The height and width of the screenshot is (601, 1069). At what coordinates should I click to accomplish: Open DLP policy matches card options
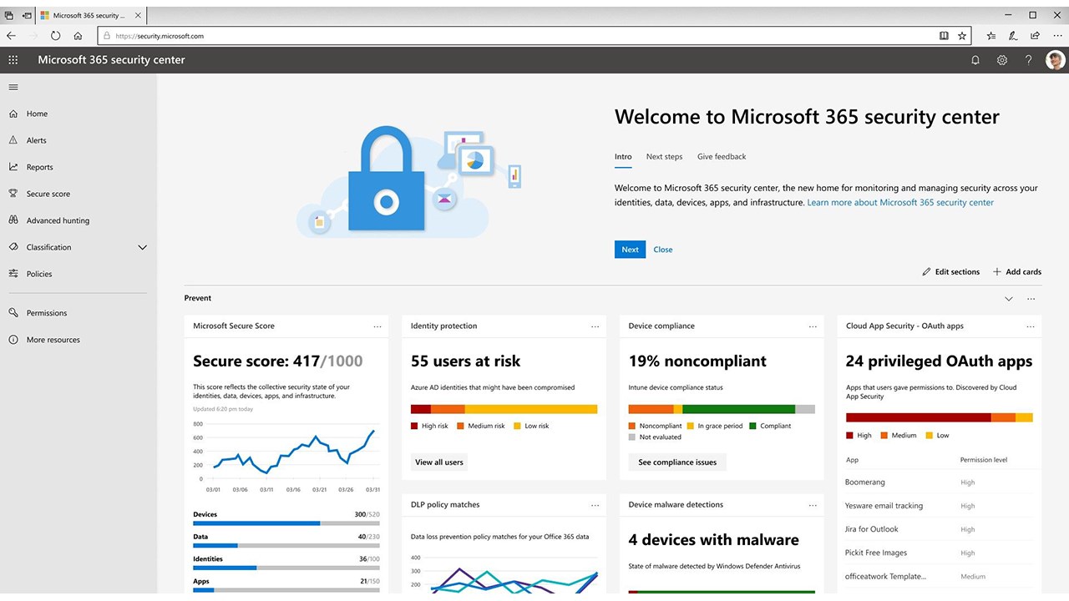click(x=595, y=505)
